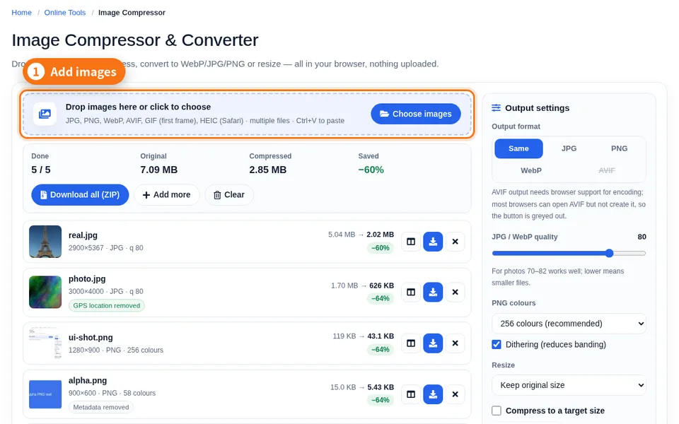The height and width of the screenshot is (424, 679).
Task: Download compressed real.jpg
Action: [x=433, y=242]
